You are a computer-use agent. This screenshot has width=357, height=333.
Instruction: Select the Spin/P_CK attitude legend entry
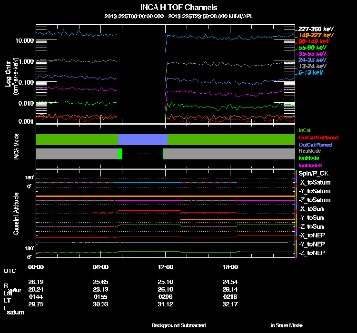tap(313, 174)
